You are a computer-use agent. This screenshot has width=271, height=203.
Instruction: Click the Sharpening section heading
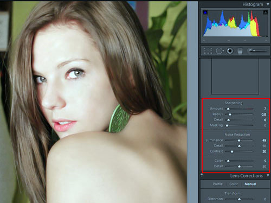click(x=234, y=103)
